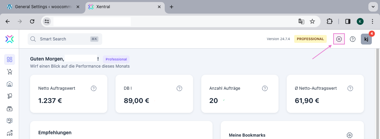Click the Xentral logo in top-left corner

tap(10, 39)
